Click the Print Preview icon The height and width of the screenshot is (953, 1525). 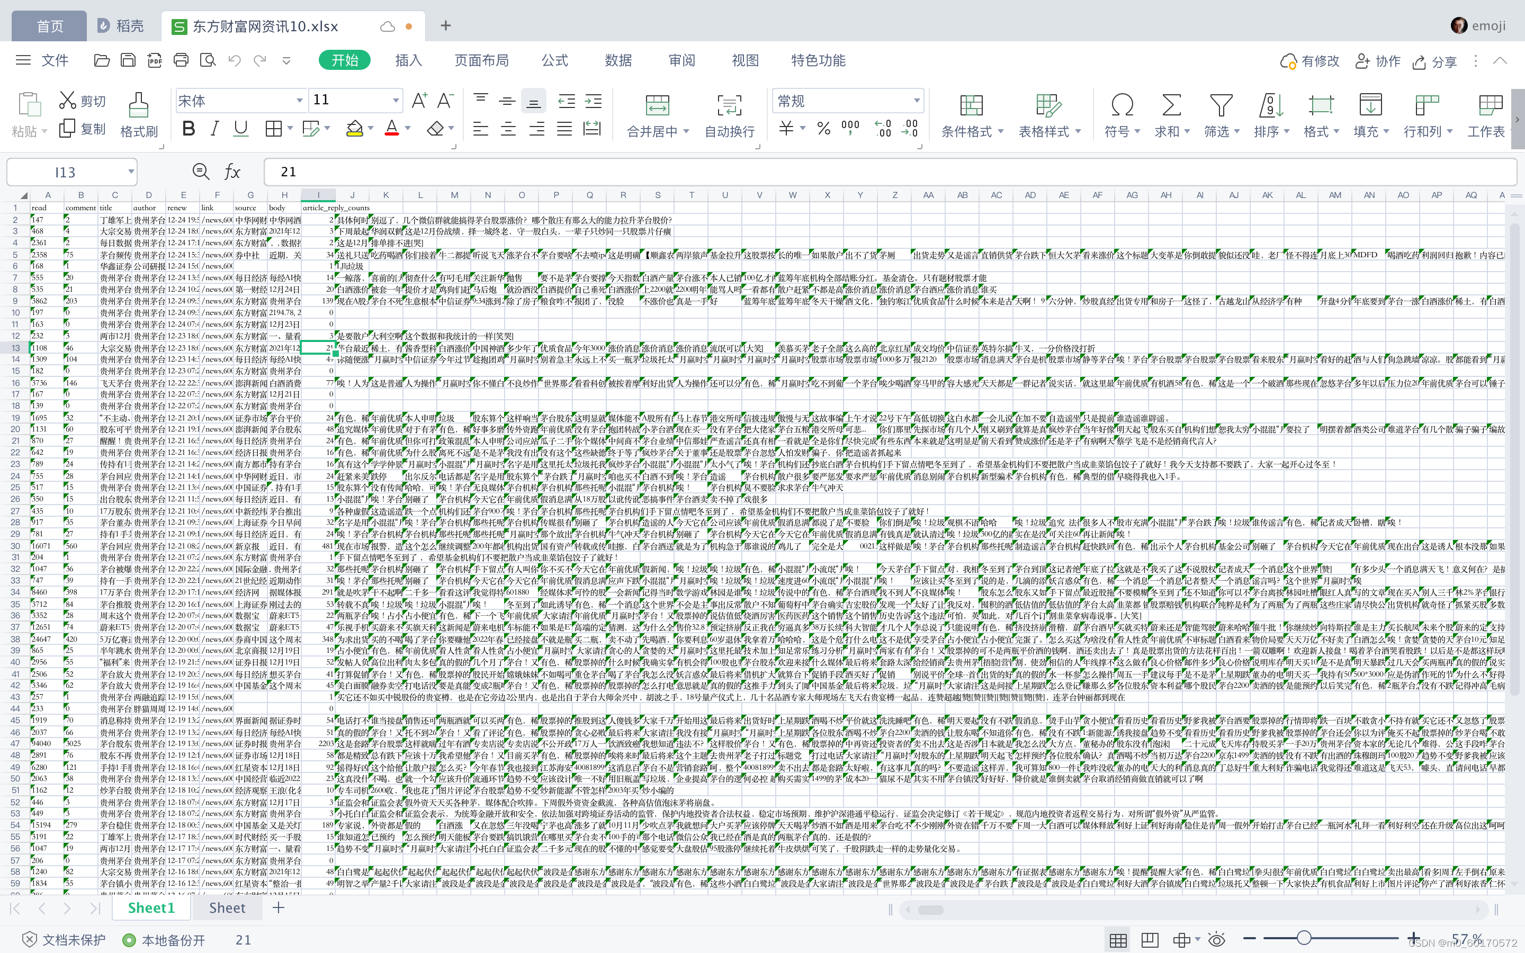(x=208, y=60)
